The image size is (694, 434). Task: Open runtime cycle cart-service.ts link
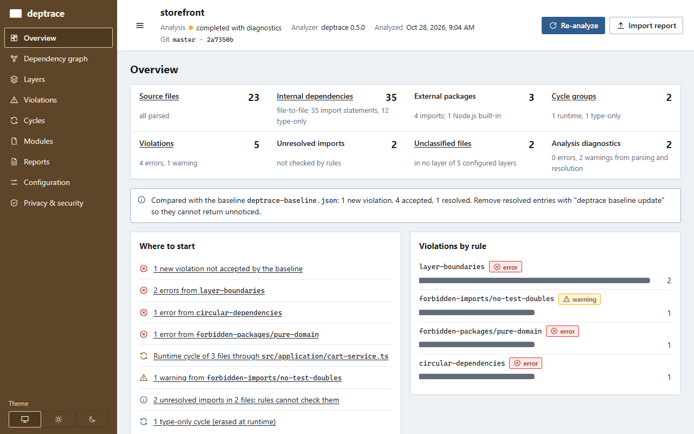(271, 356)
